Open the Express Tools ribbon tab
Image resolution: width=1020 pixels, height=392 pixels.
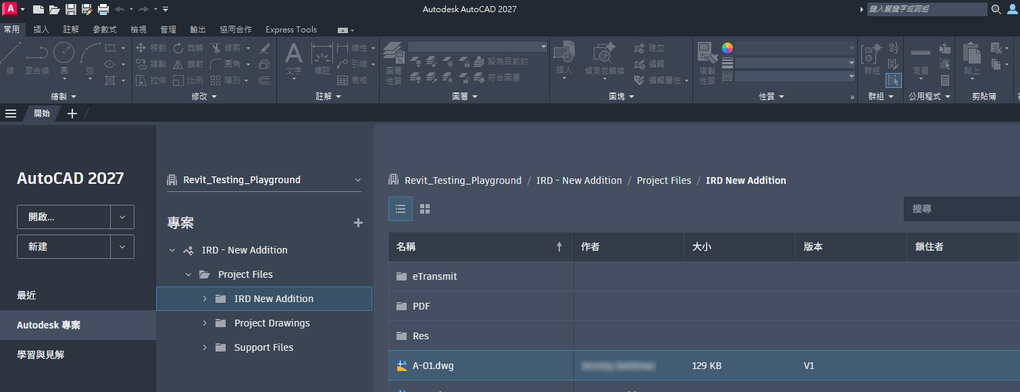point(291,30)
